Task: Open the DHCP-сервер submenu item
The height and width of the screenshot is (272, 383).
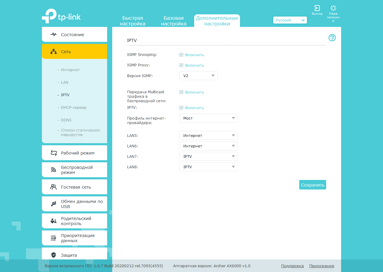Action: click(x=74, y=107)
